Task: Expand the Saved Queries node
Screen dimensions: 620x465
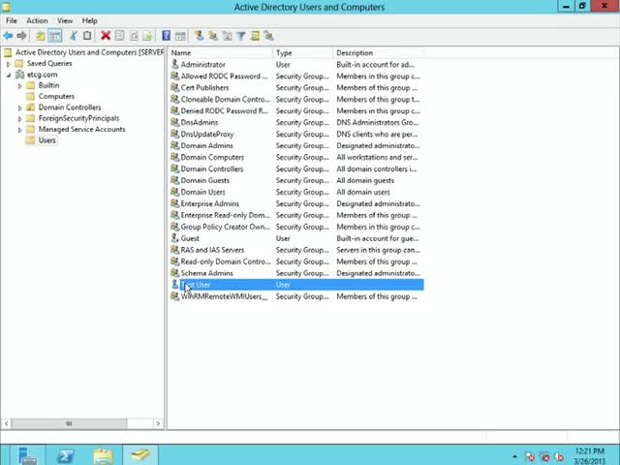Action: [x=9, y=64]
